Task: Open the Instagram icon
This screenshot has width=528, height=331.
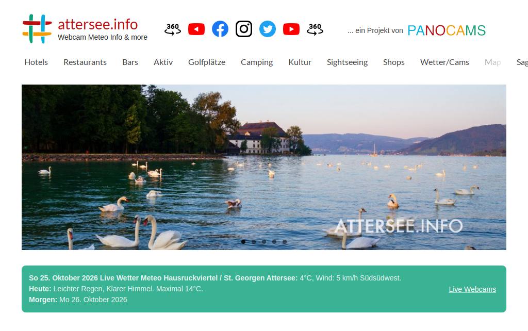Action: (244, 29)
